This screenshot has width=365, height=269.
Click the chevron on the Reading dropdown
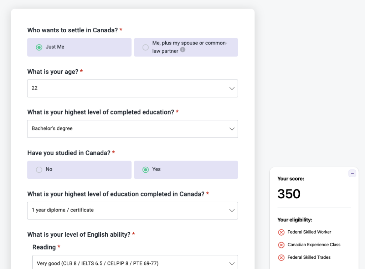[232, 263]
